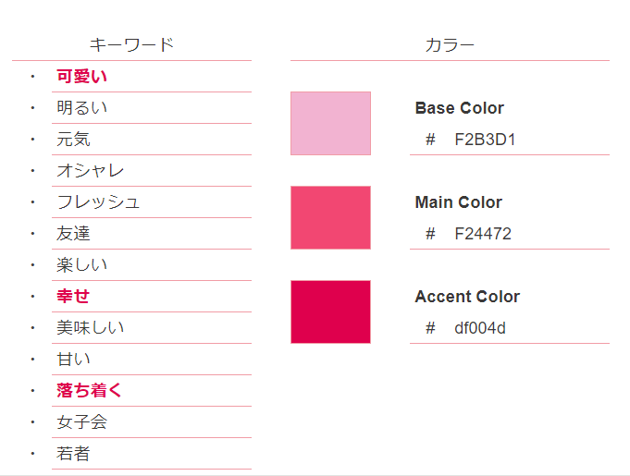Click the highlighted keyword 落ち着く
The width and height of the screenshot is (630, 476).
[89, 391]
